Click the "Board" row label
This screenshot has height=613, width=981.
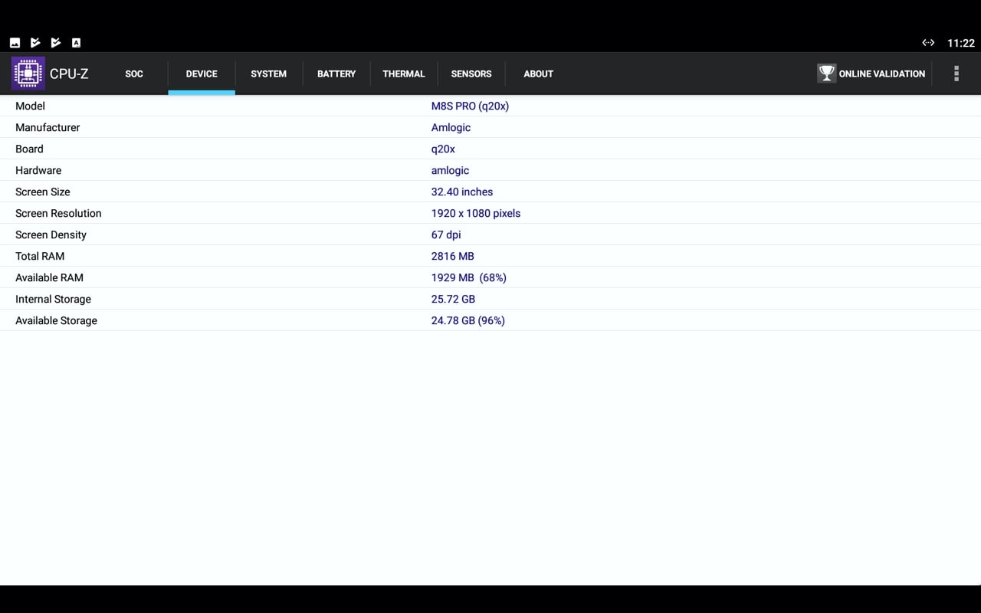(29, 149)
